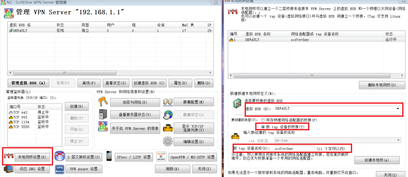Open IPsec / L2TP 设置 button
Screen dimensions: 408x177
pyautogui.click(x=134, y=157)
